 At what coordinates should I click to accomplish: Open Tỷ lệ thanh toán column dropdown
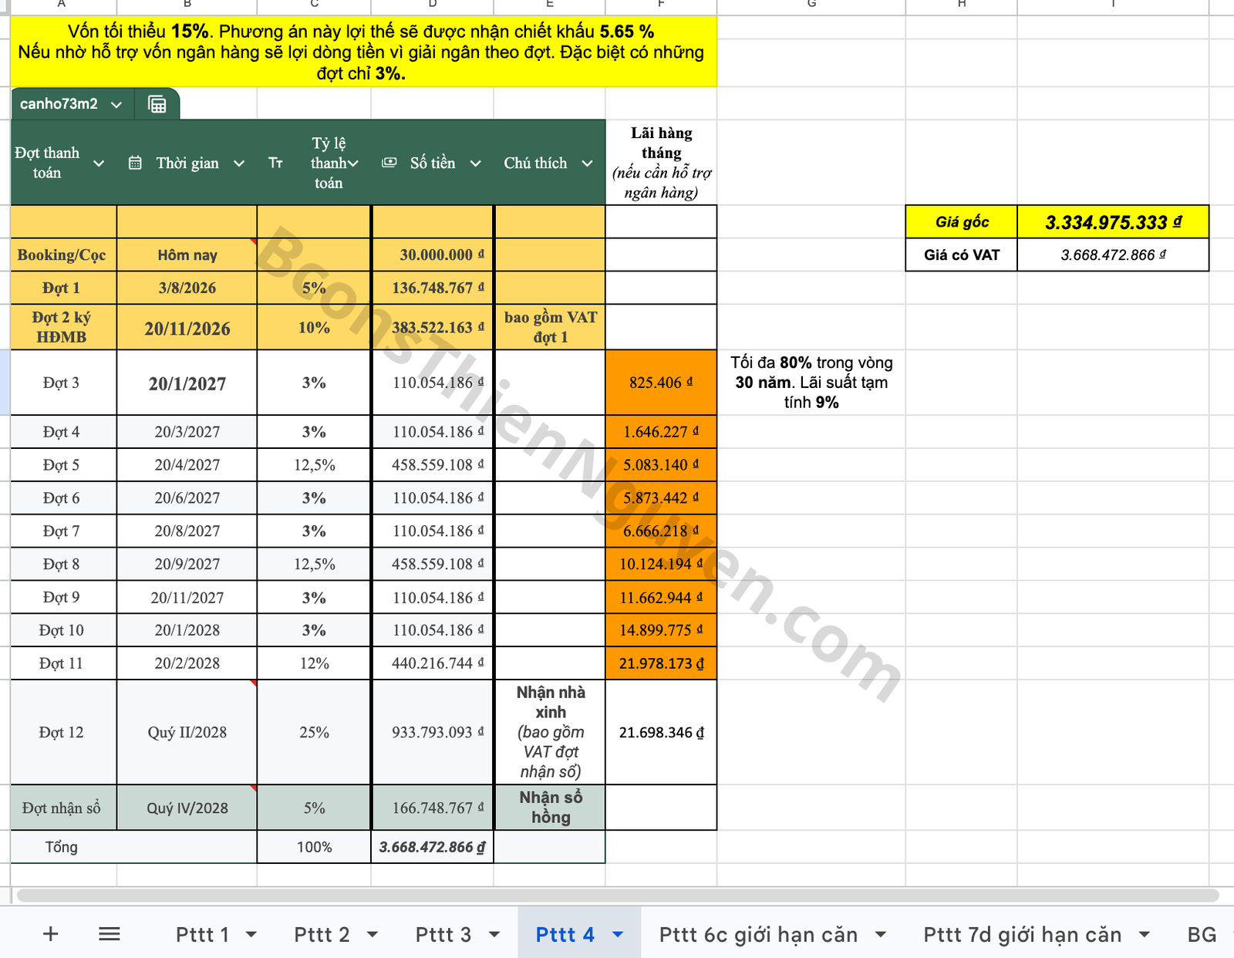pos(352,164)
